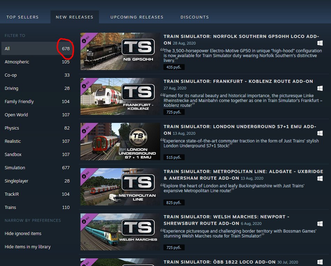The height and width of the screenshot is (266, 331).
Task: Click Windows icon on Frankfurt - Koblenz row
Action: point(320,88)
